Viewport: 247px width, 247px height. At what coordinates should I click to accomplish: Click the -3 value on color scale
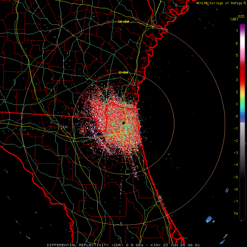(236, 153)
